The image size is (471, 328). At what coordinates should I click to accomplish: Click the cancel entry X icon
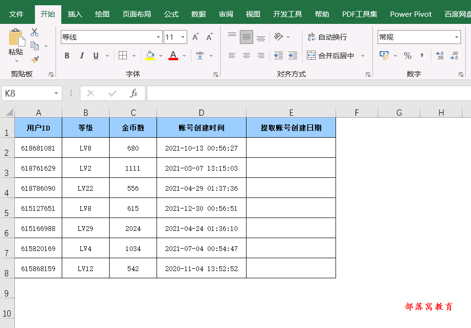pos(91,93)
